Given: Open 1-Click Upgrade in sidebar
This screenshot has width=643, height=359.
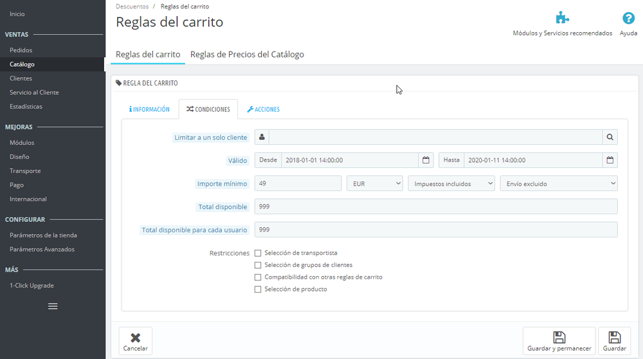Looking at the screenshot, I should pos(32,286).
